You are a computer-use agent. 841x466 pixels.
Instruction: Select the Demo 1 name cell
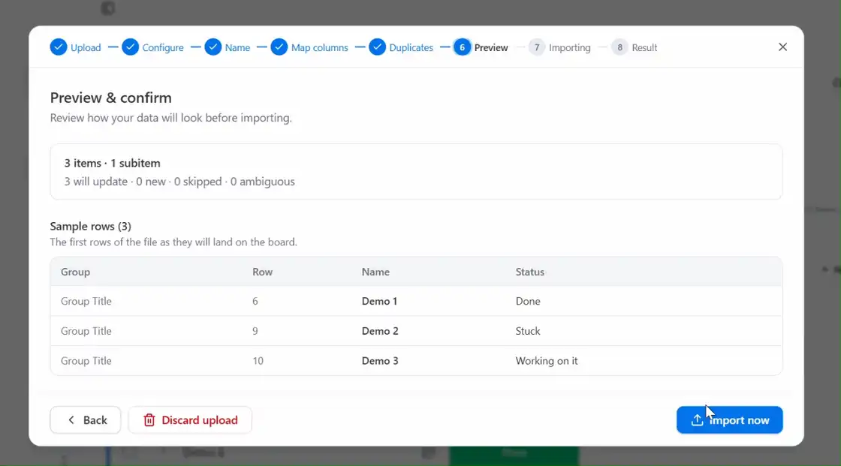coord(379,302)
